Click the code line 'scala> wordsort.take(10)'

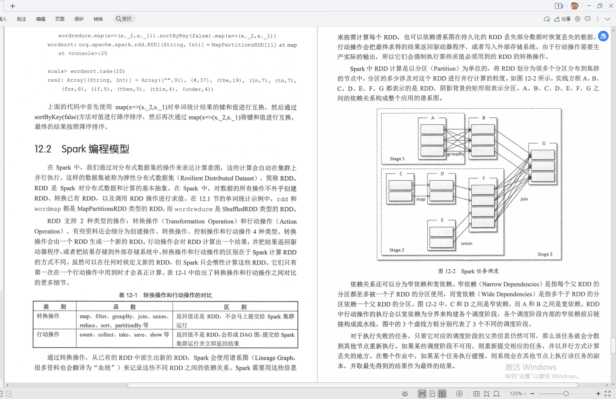pyautogui.click(x=86, y=71)
